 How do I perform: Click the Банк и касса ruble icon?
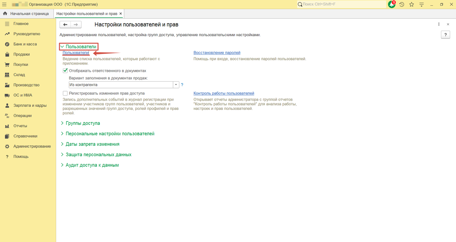pyautogui.click(x=7, y=44)
